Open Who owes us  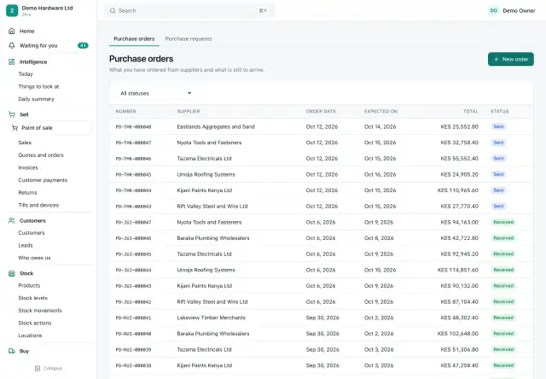pyautogui.click(x=34, y=258)
